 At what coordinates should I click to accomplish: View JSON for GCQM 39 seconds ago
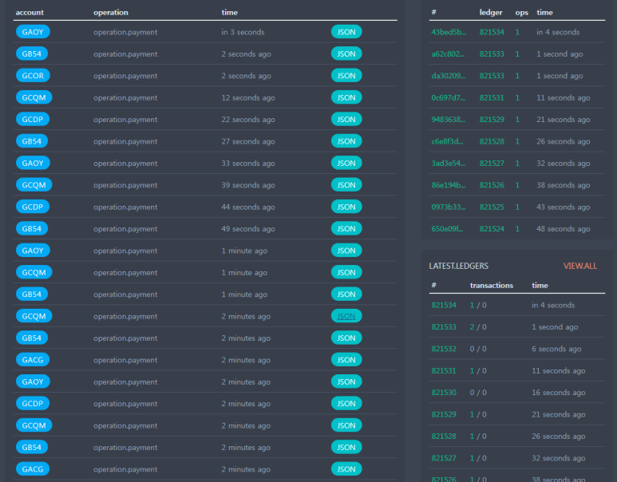(346, 185)
